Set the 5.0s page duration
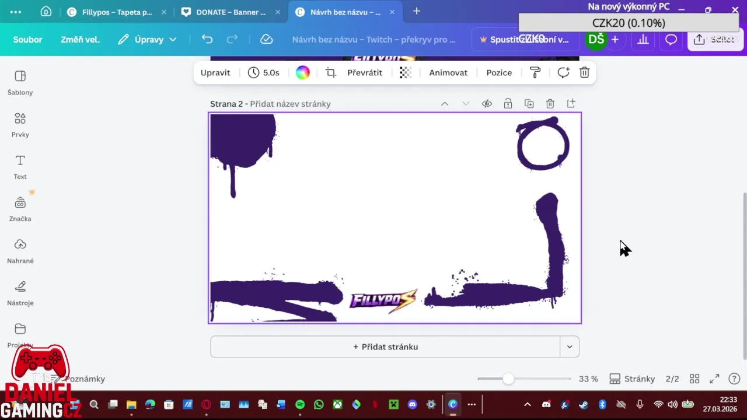This screenshot has height=420, width=747. pos(264,72)
